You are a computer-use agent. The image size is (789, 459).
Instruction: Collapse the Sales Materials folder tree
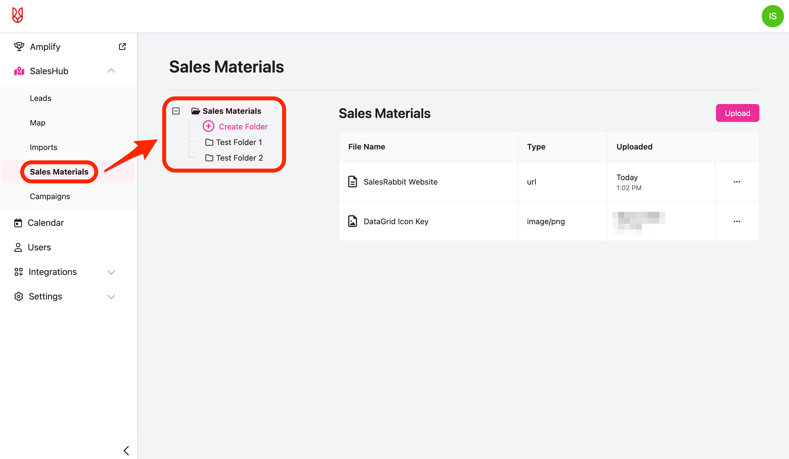pyautogui.click(x=176, y=111)
